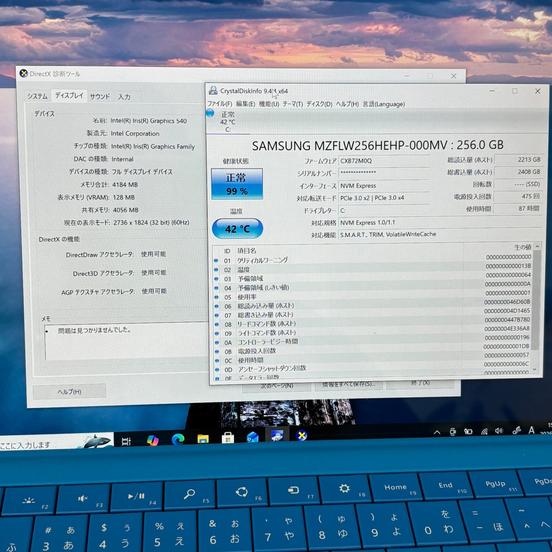The height and width of the screenshot is (552, 552).
Task: Click the pen tray icon
Action: click(x=516, y=431)
